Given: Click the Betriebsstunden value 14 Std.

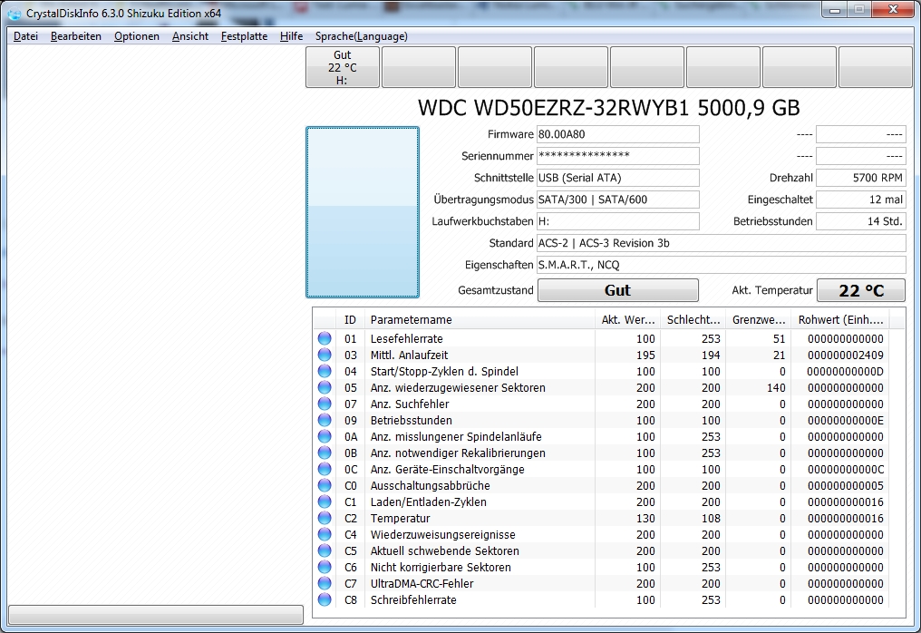Looking at the screenshot, I should pos(861,221).
